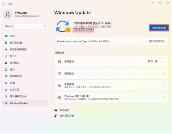This screenshot has height=134, width=172.
Task: Open the 暫停 1 週 dropdown arrow
Action: click(x=162, y=61)
